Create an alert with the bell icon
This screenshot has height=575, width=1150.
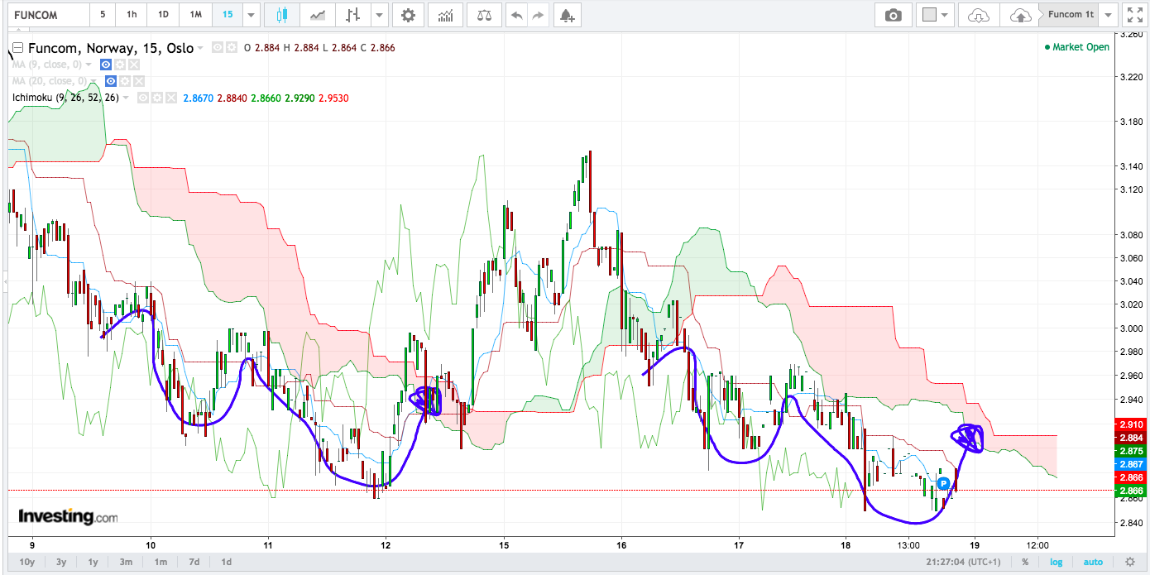(x=566, y=14)
